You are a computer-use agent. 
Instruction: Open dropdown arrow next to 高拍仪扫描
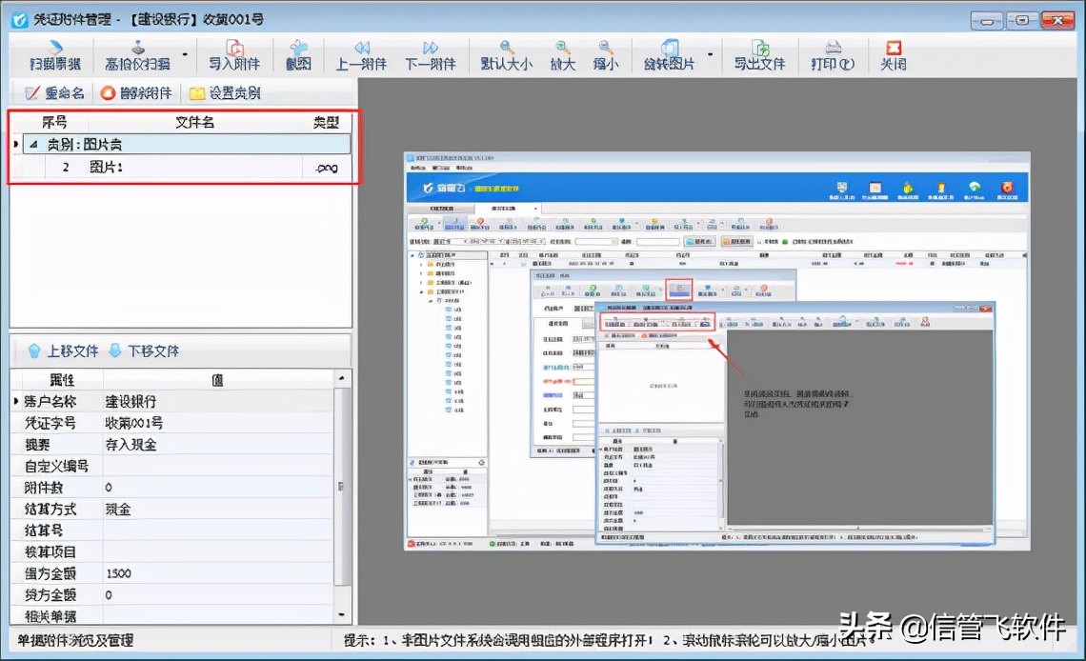(185, 54)
